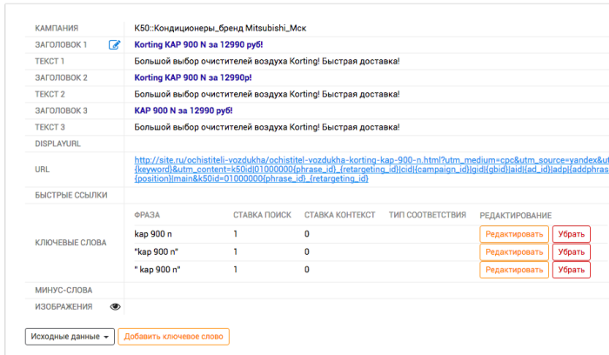Click the " kap 900 n" phrase cell with leading space
The height and width of the screenshot is (355, 609).
157,270
